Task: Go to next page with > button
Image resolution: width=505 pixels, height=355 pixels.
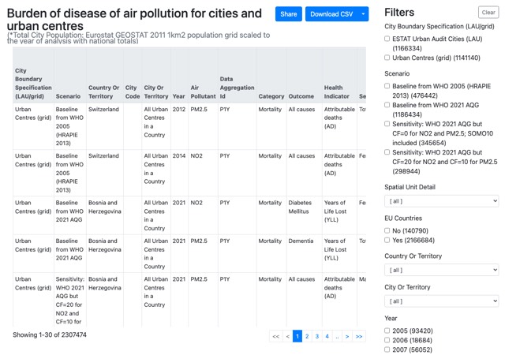Action: coord(347,336)
